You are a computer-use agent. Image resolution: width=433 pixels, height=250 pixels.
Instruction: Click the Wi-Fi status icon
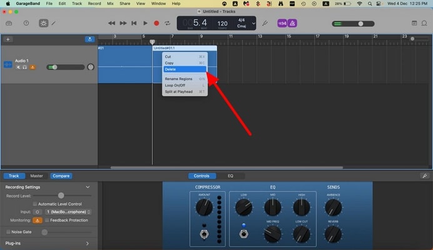(359, 4)
